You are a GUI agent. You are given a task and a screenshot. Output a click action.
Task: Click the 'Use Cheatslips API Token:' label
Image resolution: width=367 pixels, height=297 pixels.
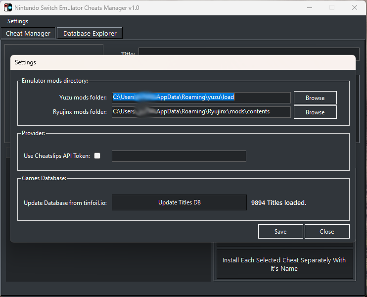57,156
